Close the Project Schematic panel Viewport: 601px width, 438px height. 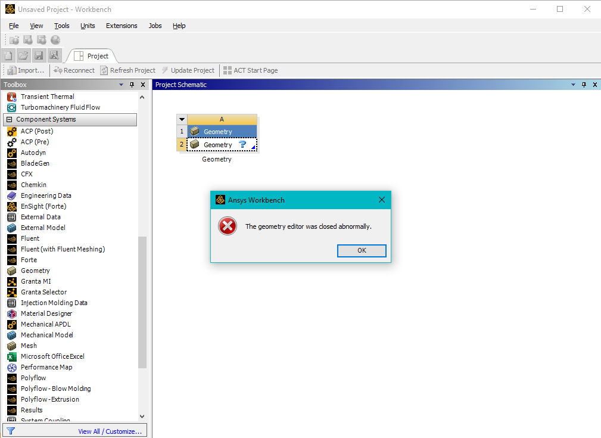point(595,85)
